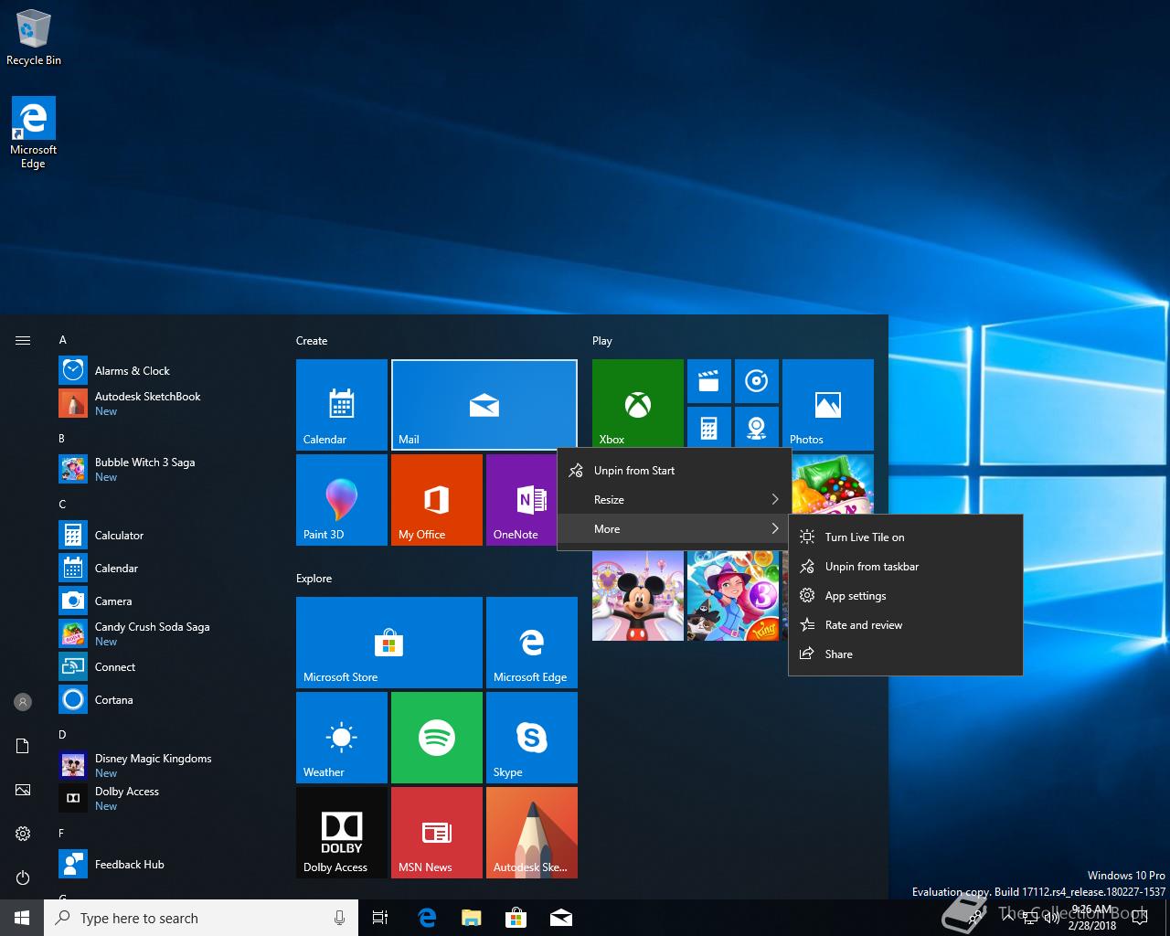Choose Share in the context menu
The width and height of the screenshot is (1170, 936).
coord(906,654)
